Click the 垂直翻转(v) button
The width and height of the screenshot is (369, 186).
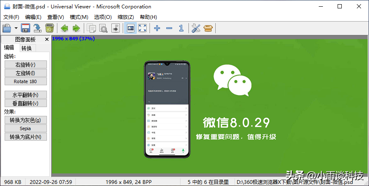pyautogui.click(x=26, y=103)
